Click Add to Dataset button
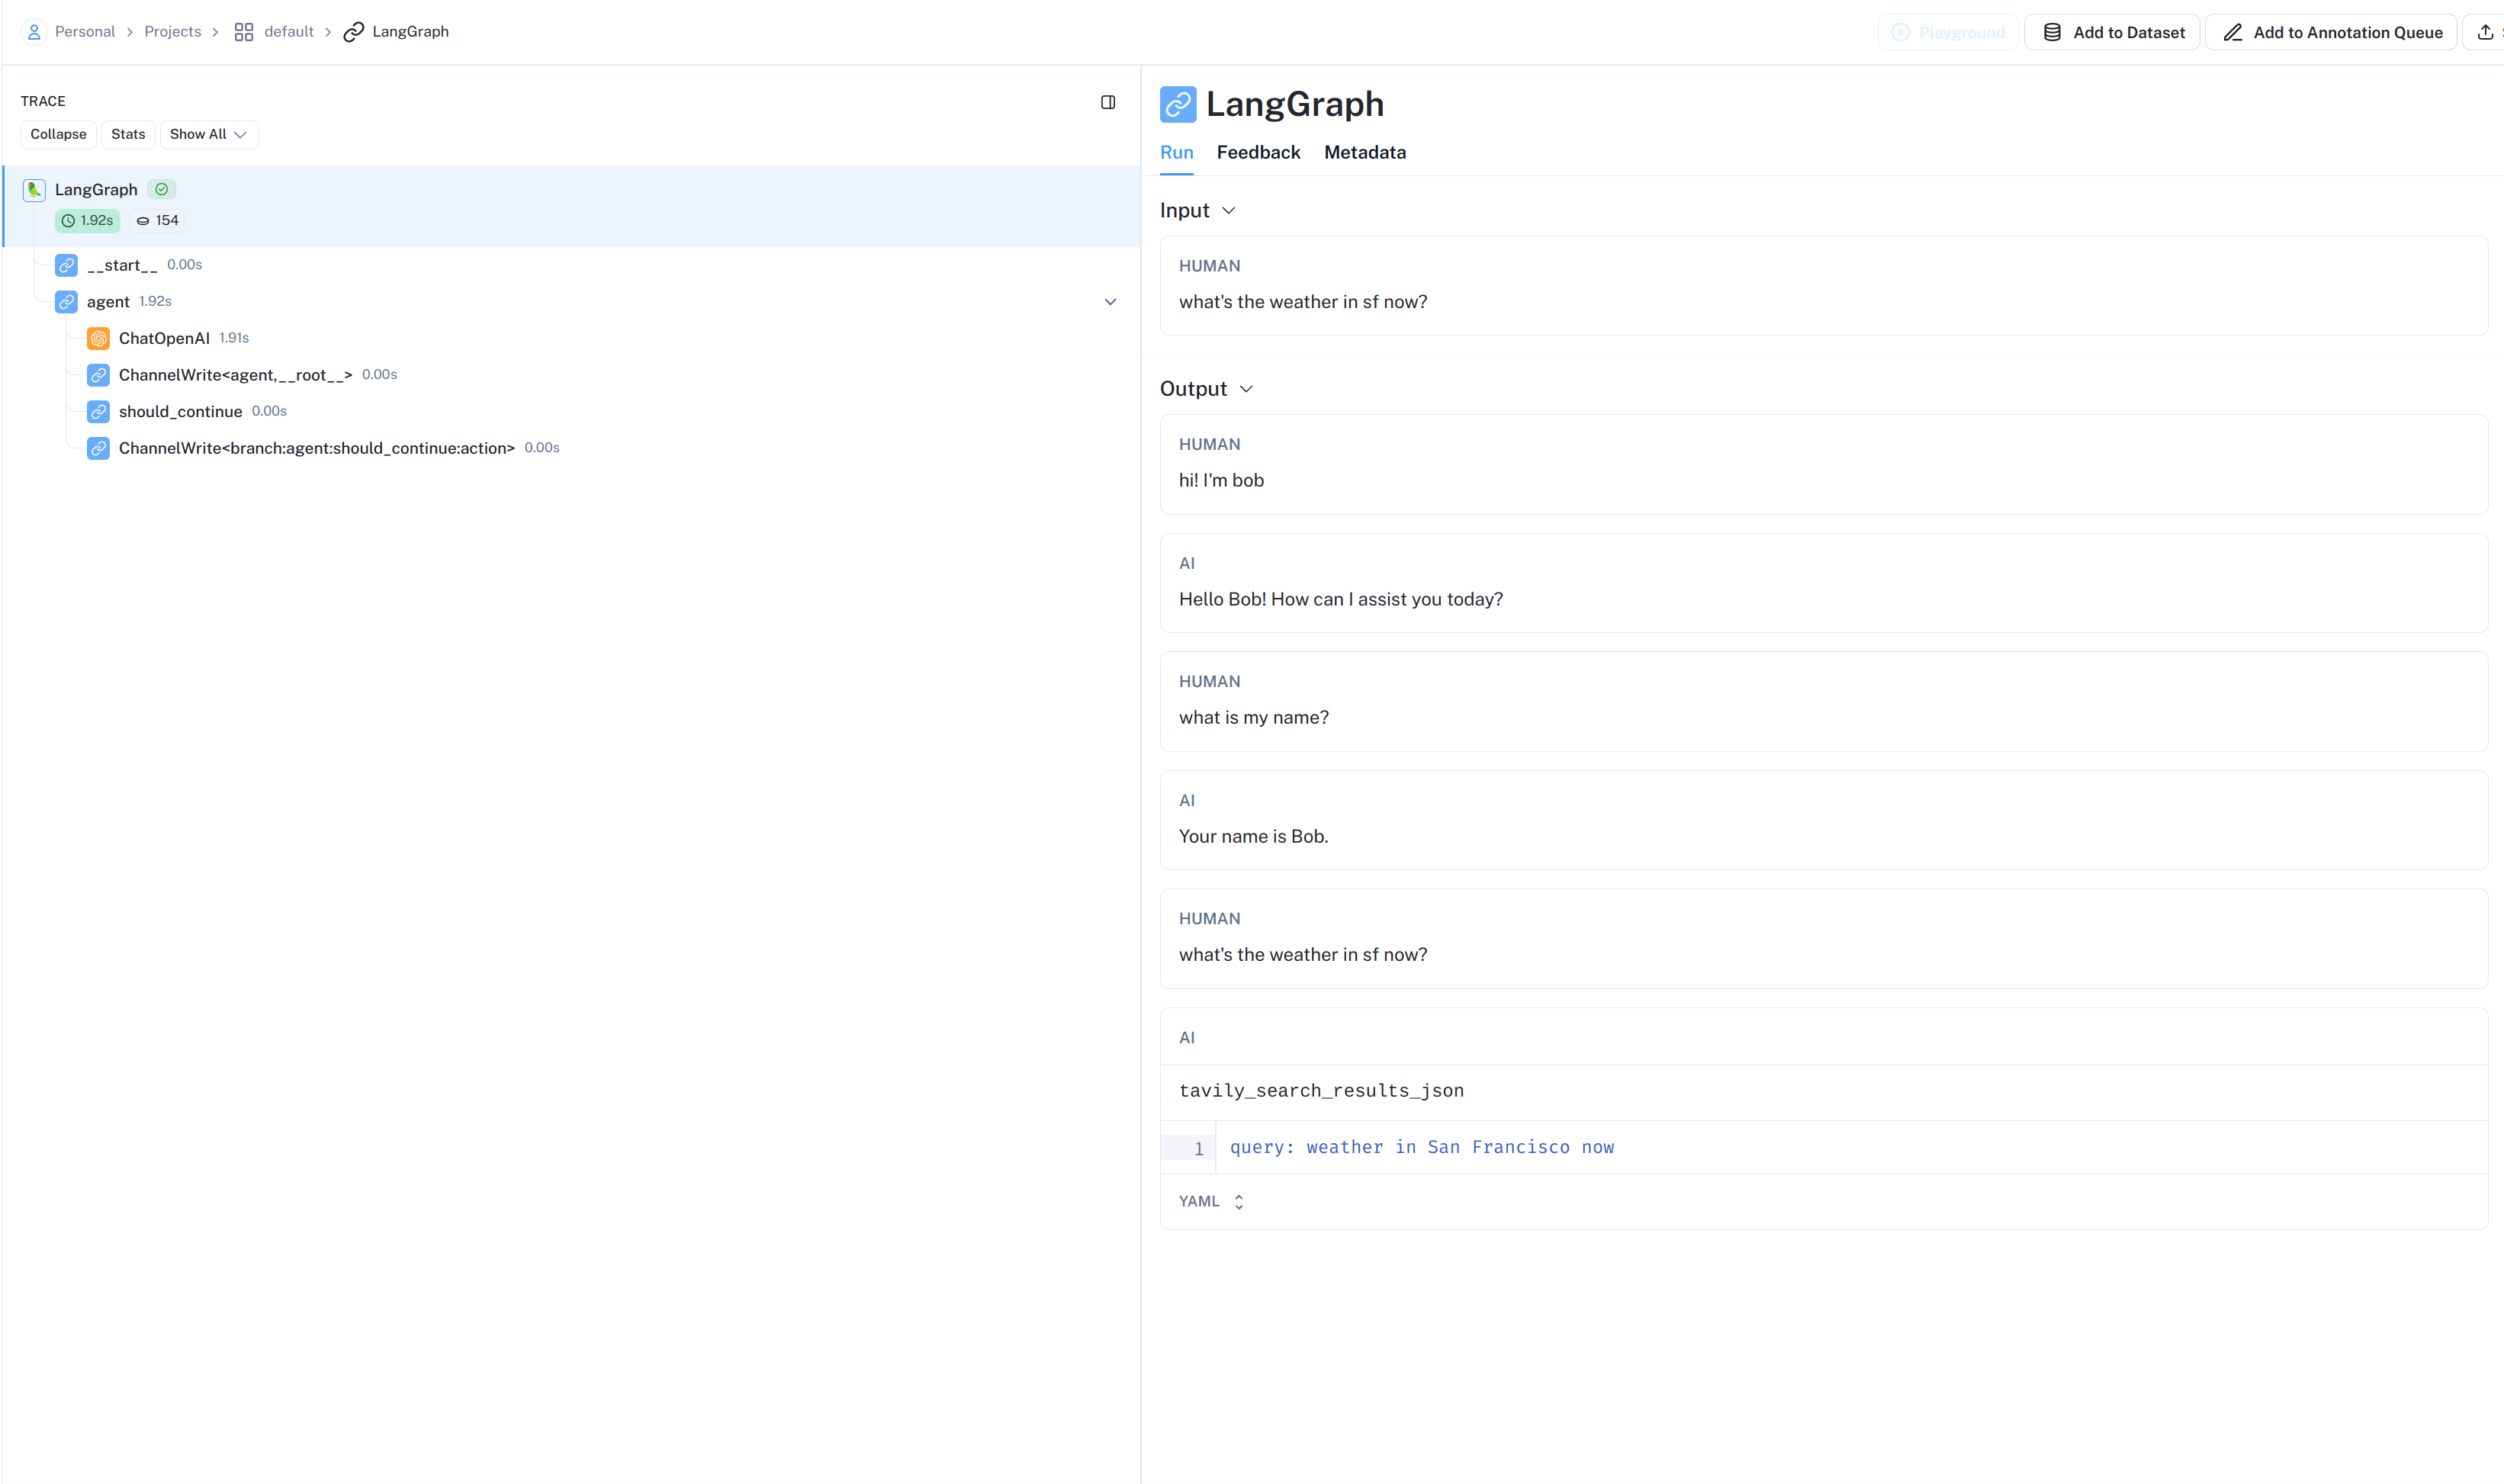 pyautogui.click(x=2112, y=32)
